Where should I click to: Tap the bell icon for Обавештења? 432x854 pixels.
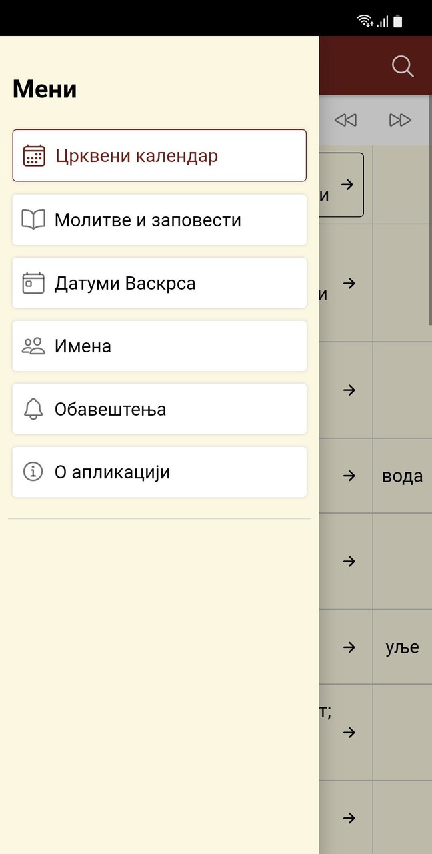(32, 409)
